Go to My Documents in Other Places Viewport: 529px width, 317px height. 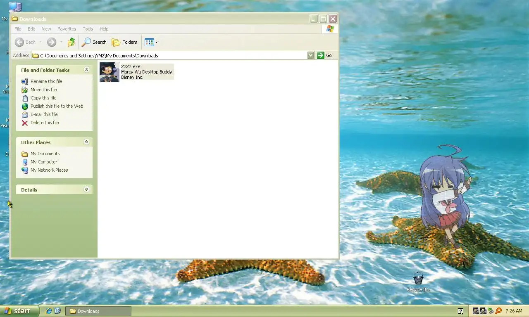point(45,154)
